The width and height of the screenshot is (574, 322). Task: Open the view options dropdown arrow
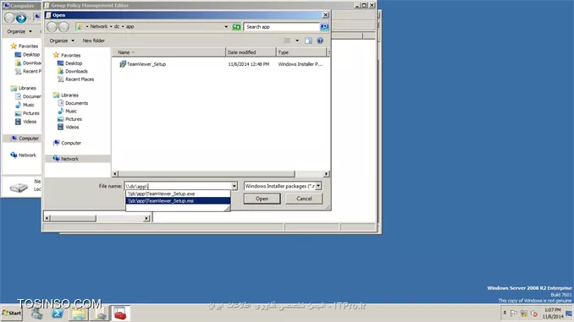pos(297,41)
